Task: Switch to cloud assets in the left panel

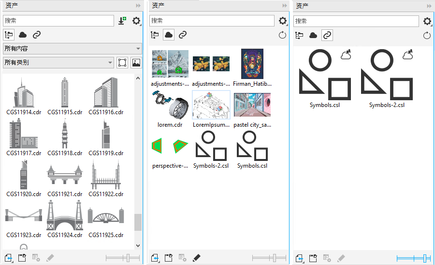Action: coord(23,35)
